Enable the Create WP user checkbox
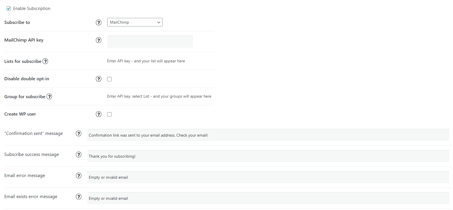 [x=109, y=114]
